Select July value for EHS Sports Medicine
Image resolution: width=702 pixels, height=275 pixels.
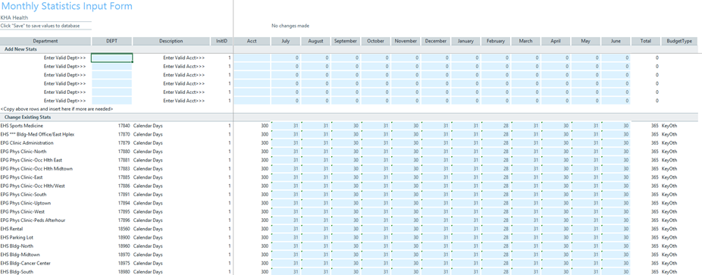tap(285, 126)
